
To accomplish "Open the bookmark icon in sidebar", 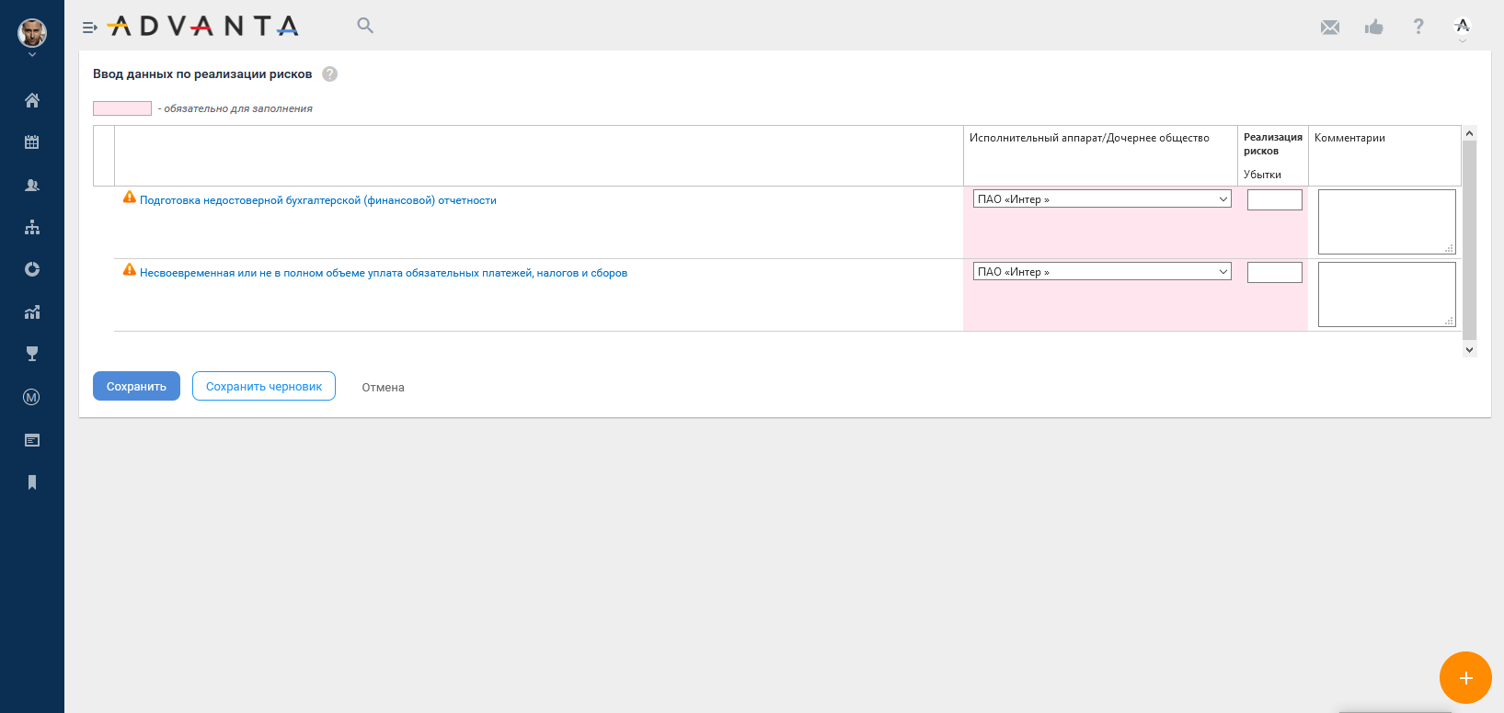I will point(32,482).
